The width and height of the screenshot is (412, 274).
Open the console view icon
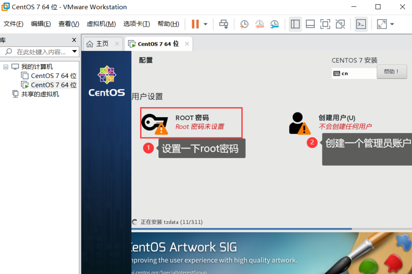click(x=361, y=24)
